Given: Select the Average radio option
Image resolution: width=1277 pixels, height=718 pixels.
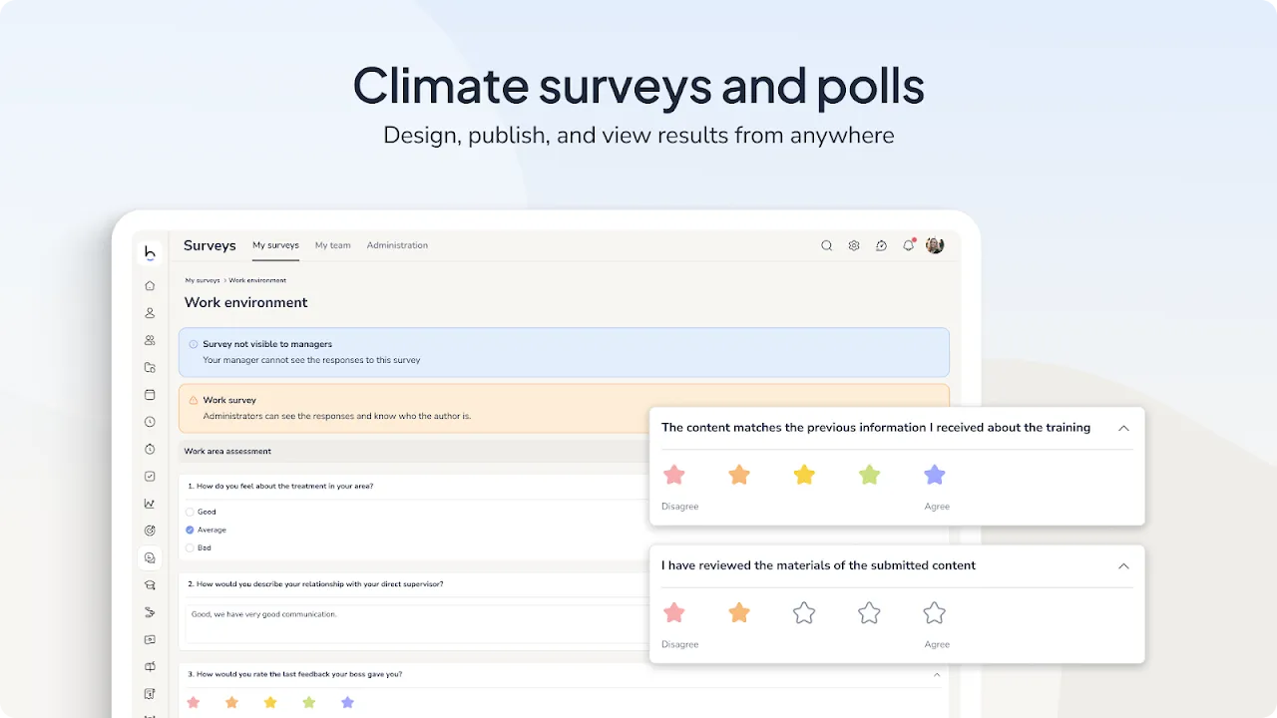Looking at the screenshot, I should click(x=190, y=530).
